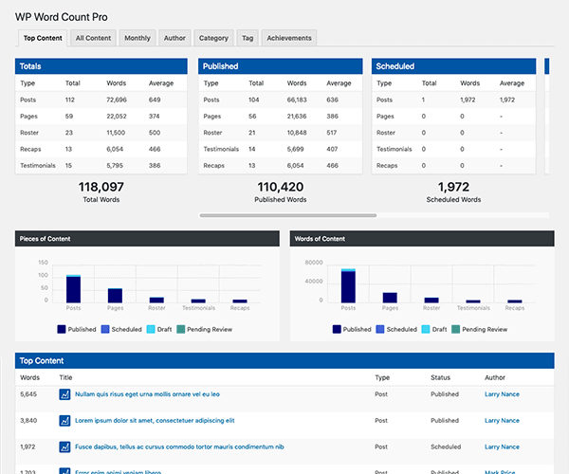Image resolution: width=569 pixels, height=474 pixels.
Task: Click the 'Scheduled' status in Top Content table
Action: coord(446,447)
